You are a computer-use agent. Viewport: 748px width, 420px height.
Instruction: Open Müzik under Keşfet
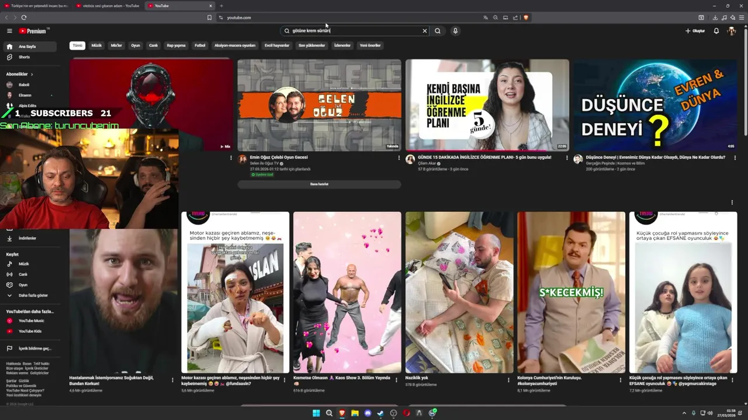pyautogui.click(x=31, y=264)
